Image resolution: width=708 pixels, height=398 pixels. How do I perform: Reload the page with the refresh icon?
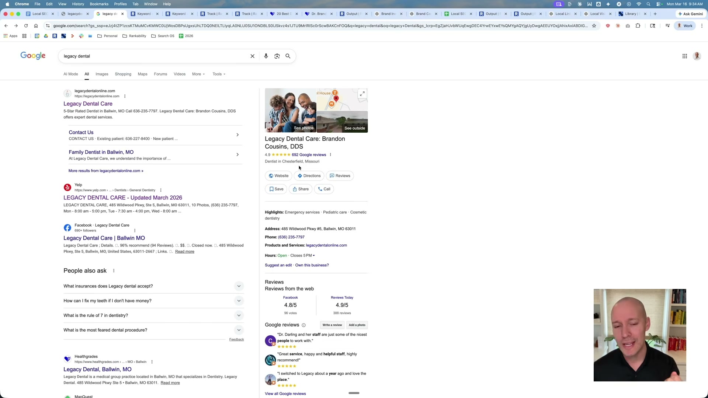[26, 26]
